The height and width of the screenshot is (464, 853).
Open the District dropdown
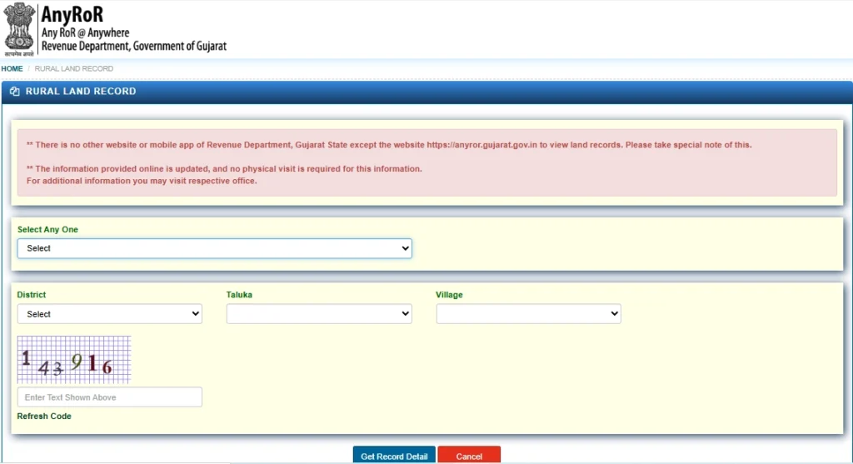tap(109, 314)
